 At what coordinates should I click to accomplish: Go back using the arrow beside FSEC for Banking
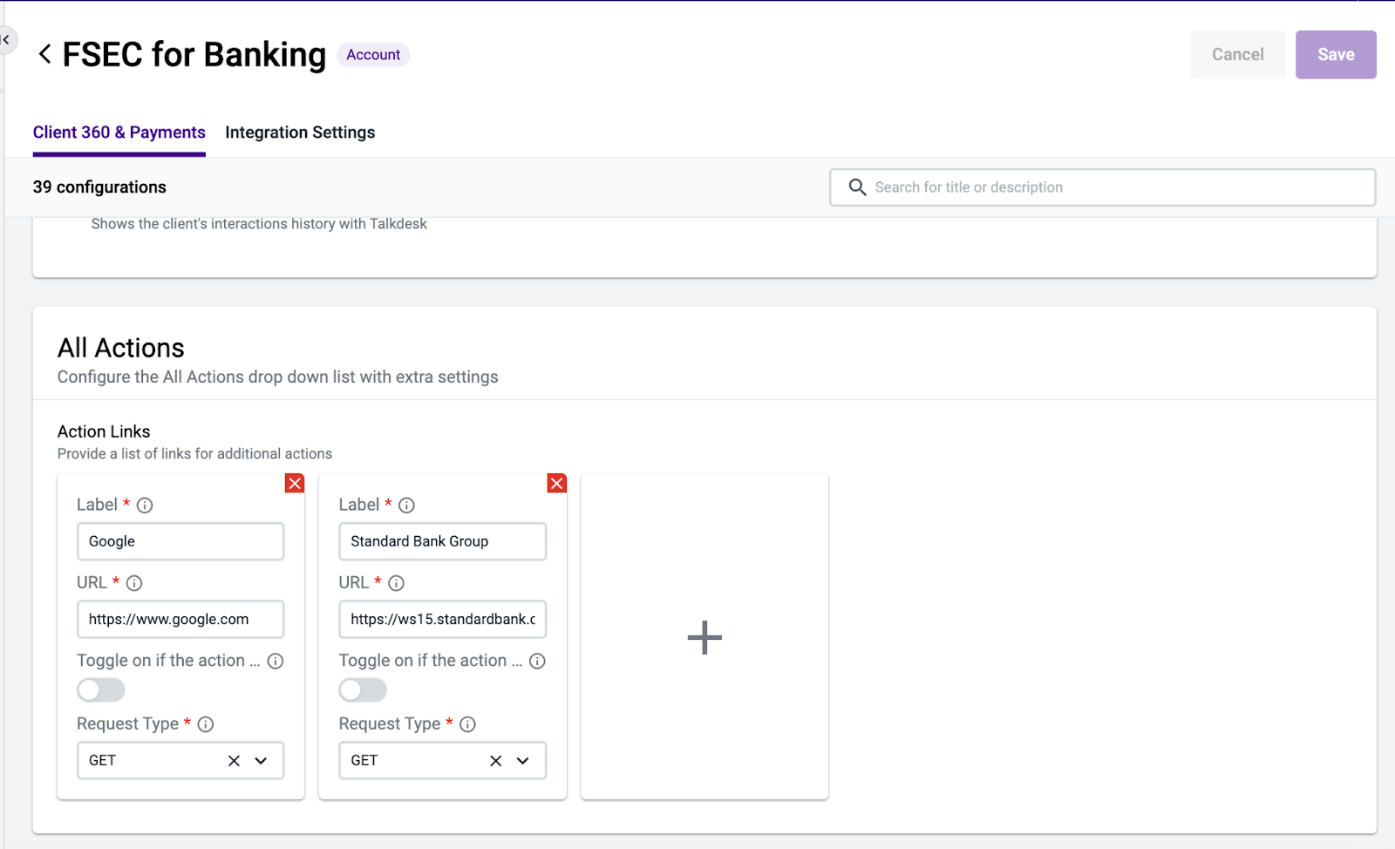pos(44,54)
